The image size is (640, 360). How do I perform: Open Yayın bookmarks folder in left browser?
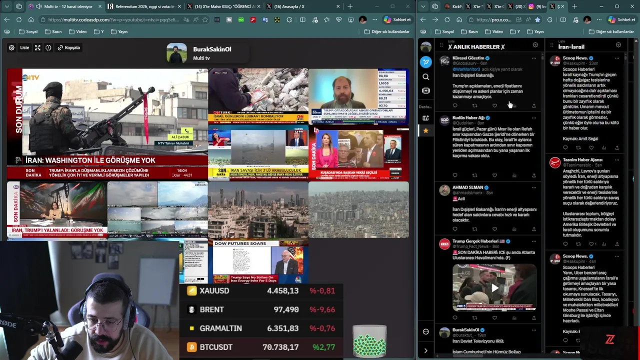click(x=119, y=31)
